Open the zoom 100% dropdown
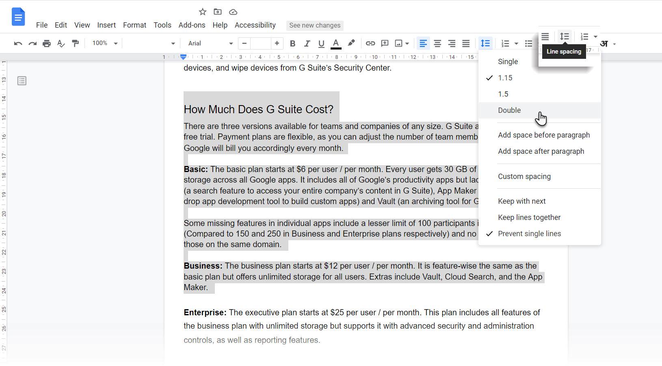Image resolution: width=662 pixels, height=366 pixels. click(x=105, y=43)
